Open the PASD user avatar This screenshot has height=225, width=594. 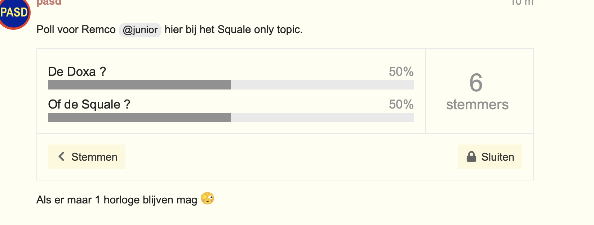14,13
